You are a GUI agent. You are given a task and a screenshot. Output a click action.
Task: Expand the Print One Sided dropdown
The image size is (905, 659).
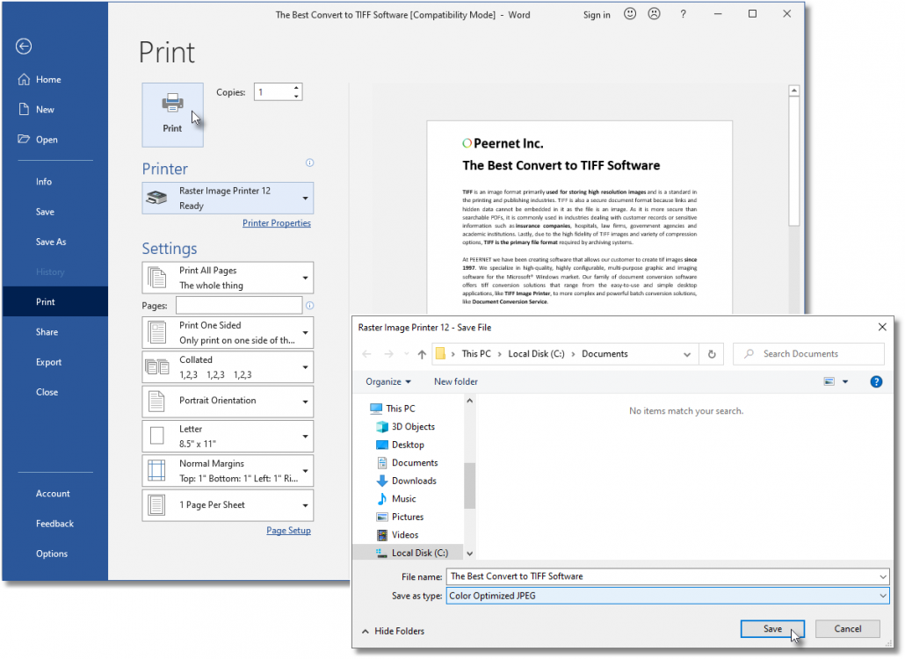click(228, 332)
